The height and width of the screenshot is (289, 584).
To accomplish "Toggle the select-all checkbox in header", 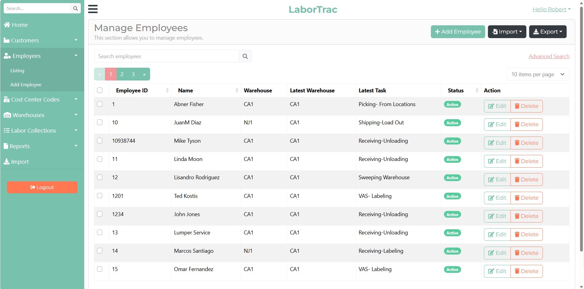I will pos(99,90).
